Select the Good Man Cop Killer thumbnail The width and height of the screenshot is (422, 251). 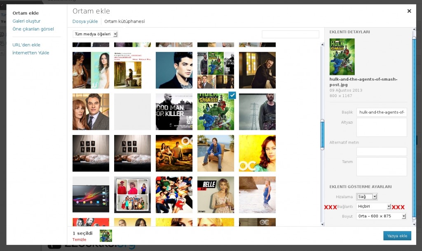coord(174,112)
